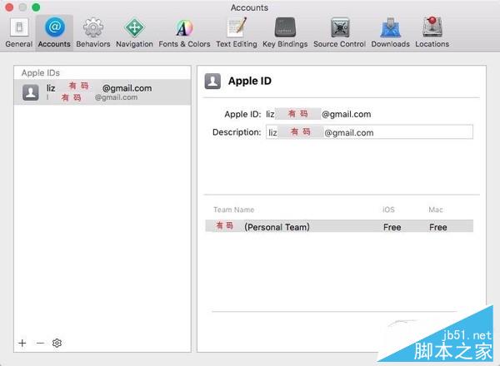The height and width of the screenshot is (366, 500).
Task: Select the Personal Team row
Action: [339, 226]
